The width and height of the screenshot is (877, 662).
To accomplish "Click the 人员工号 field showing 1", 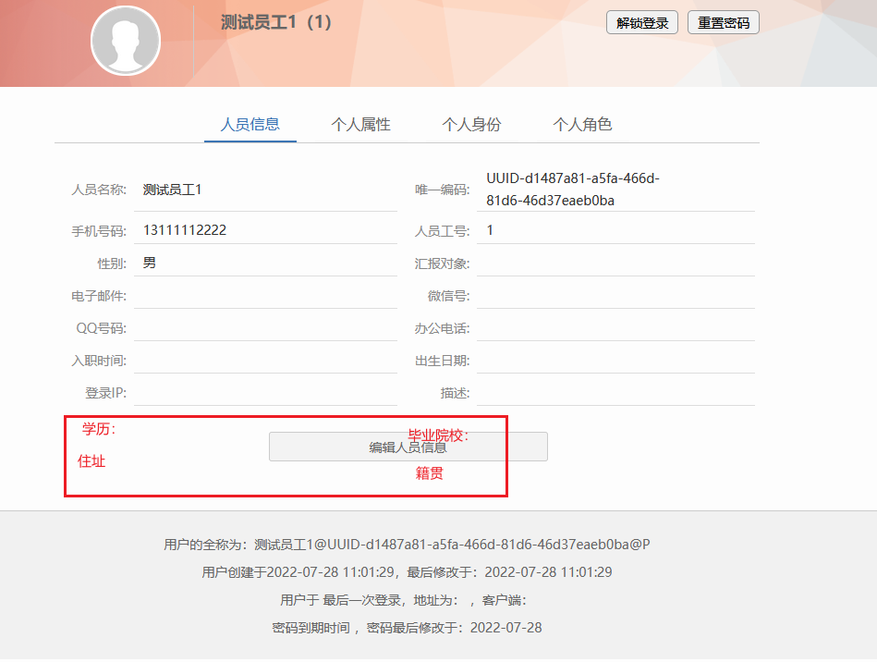I will [x=615, y=230].
